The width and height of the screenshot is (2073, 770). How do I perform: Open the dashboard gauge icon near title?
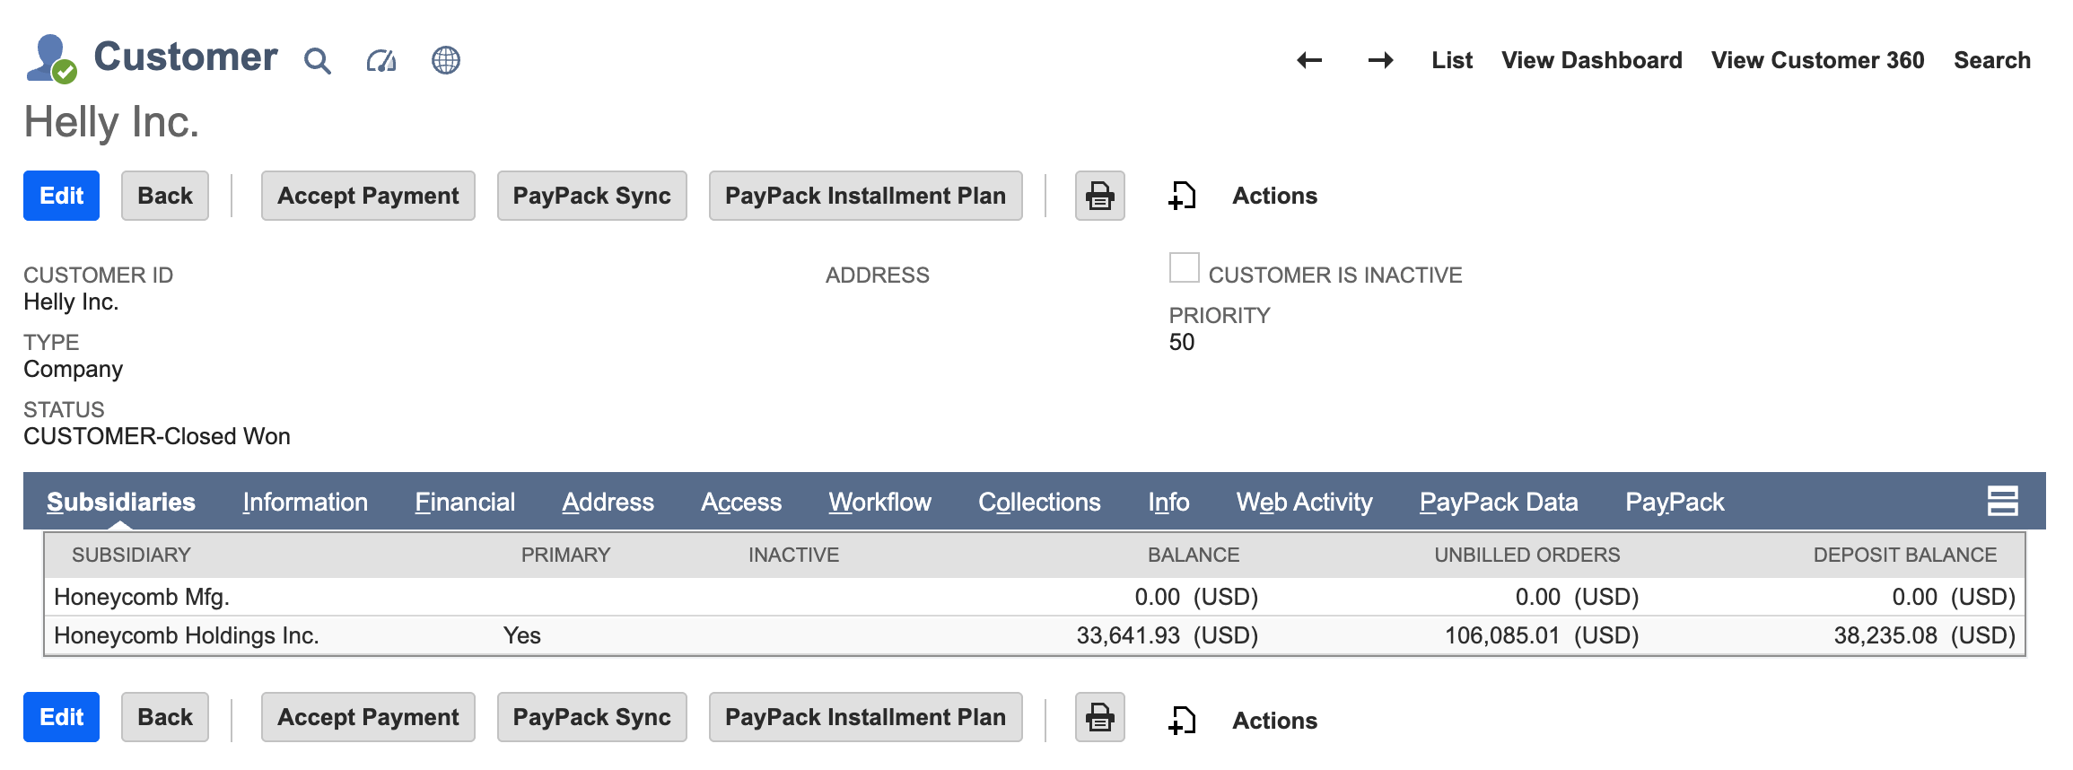coord(381,61)
